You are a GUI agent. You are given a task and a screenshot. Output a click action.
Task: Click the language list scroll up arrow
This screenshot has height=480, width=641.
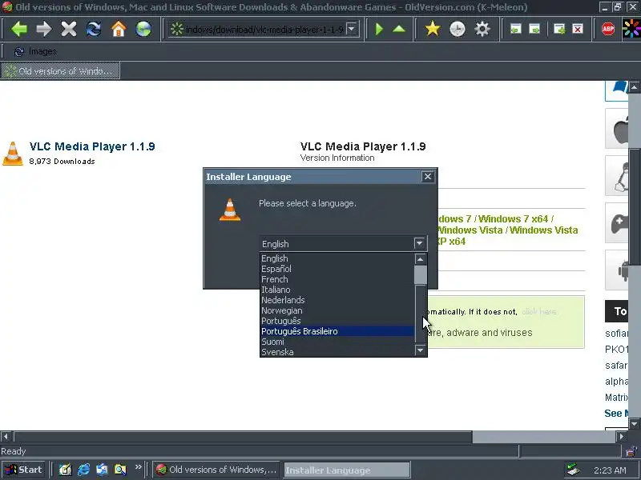(x=420, y=259)
